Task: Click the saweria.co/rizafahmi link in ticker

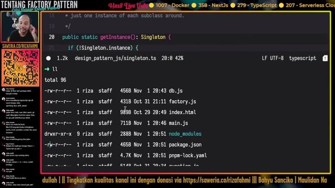Action: [x=217, y=180]
